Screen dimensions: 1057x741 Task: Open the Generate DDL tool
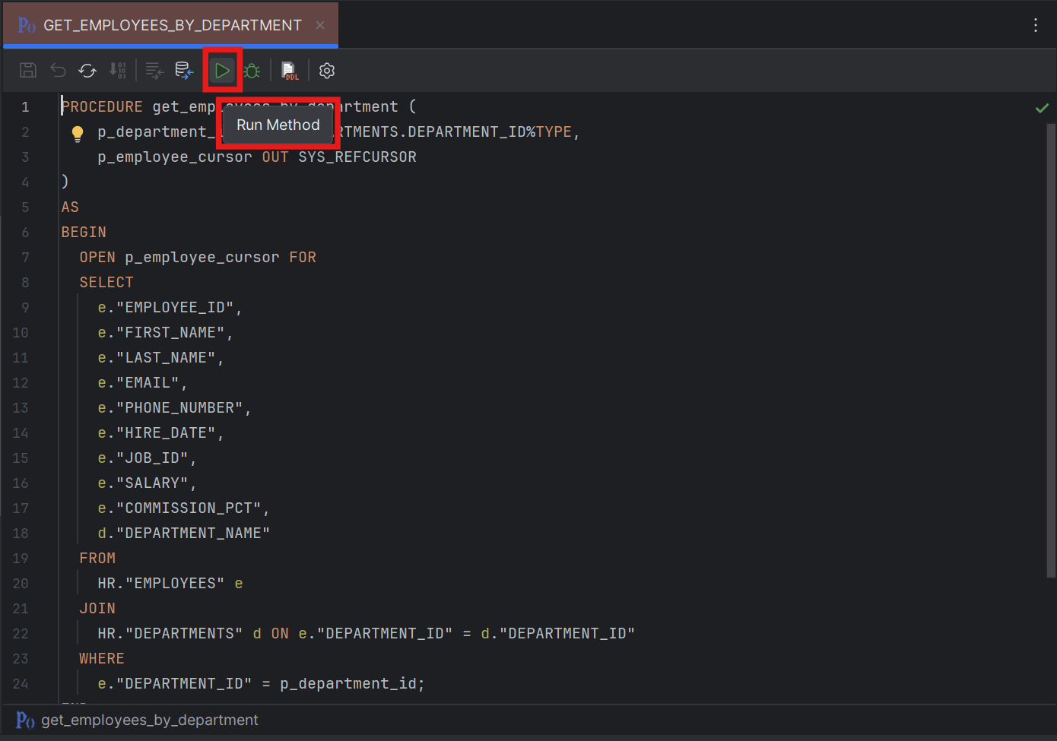tap(290, 70)
